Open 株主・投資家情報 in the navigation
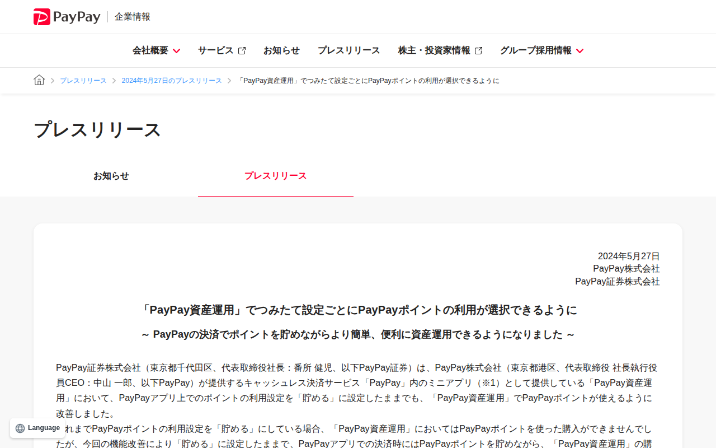 (x=440, y=50)
